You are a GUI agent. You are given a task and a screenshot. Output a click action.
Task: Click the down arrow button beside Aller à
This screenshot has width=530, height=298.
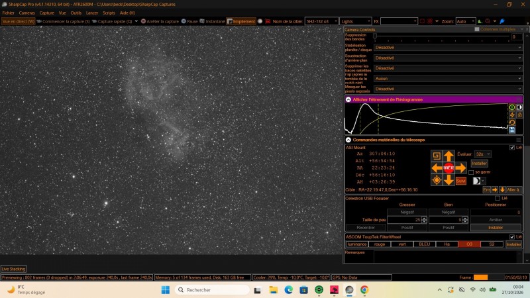(x=502, y=190)
